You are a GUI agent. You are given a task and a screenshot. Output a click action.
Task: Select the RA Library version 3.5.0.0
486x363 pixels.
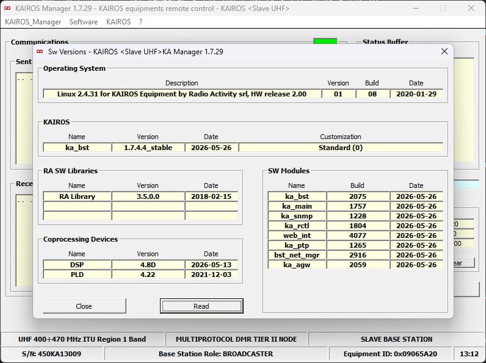(148, 196)
